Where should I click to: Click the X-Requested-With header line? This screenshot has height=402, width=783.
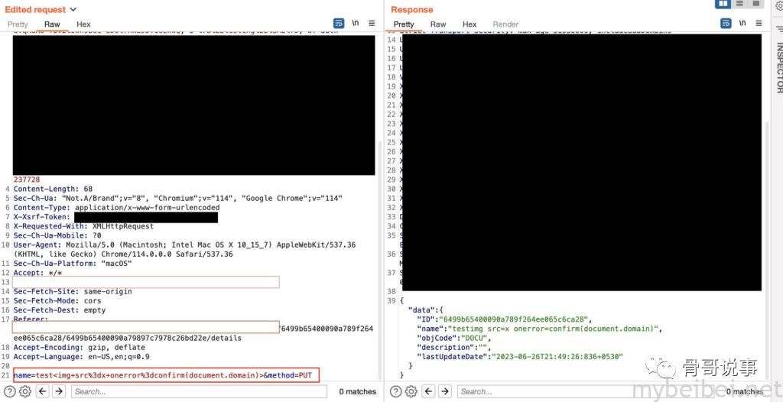pyautogui.click(x=83, y=226)
